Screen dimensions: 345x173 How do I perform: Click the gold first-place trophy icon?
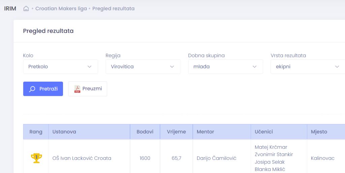(36, 158)
